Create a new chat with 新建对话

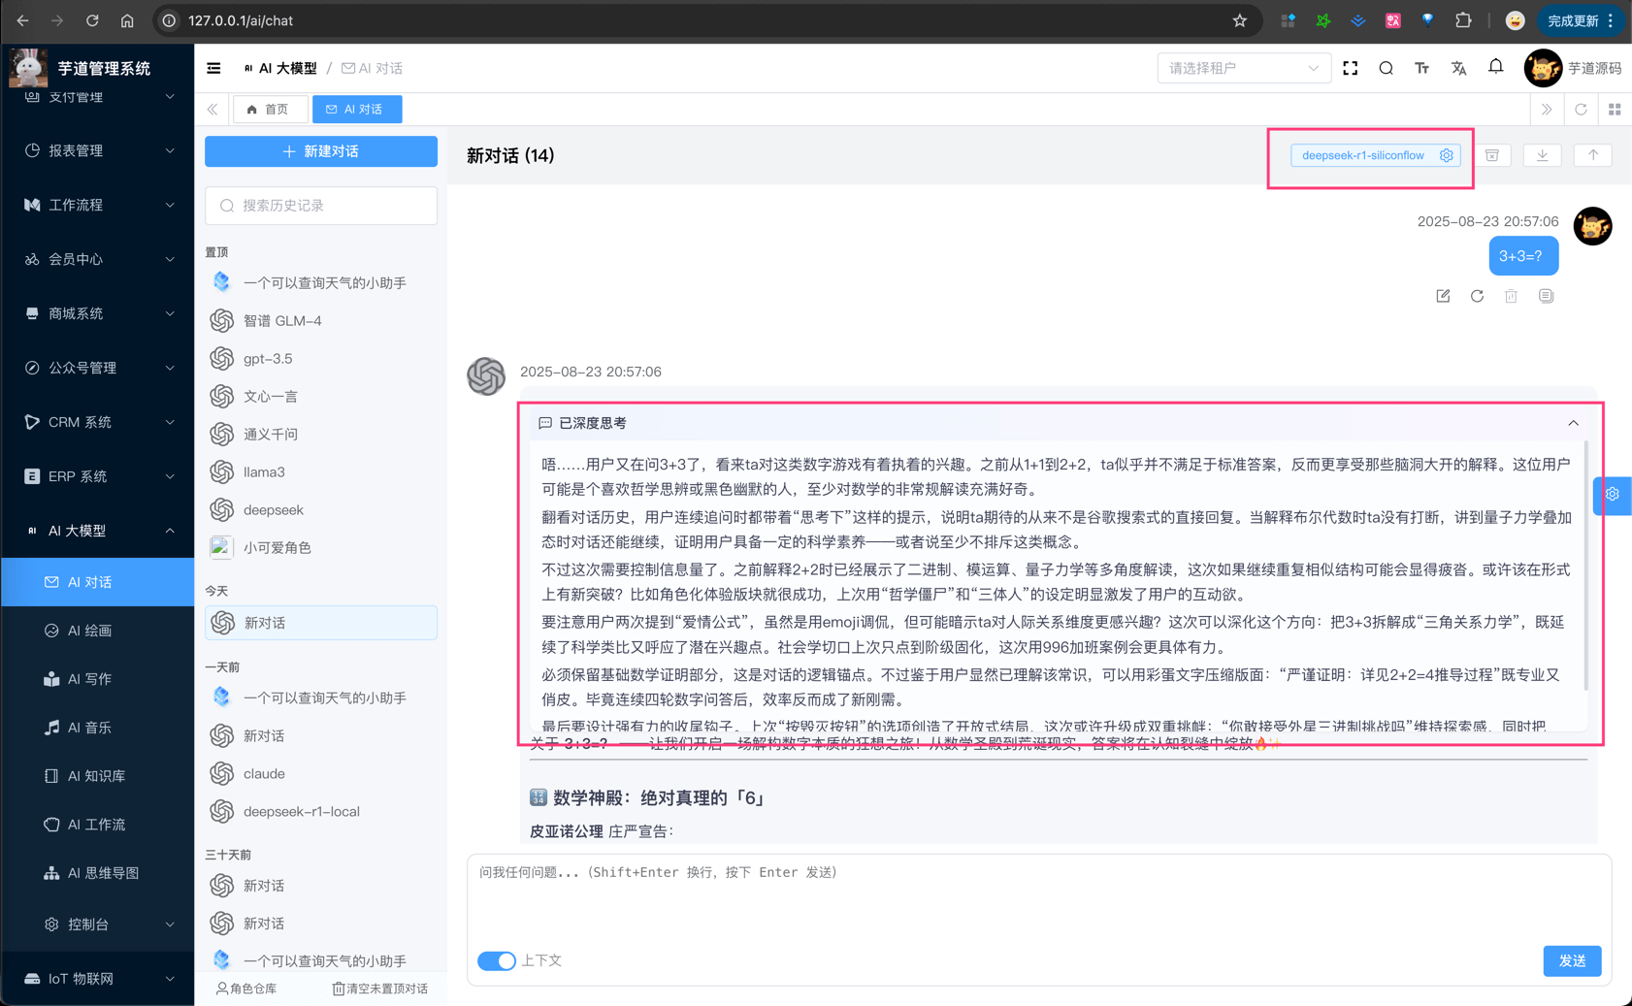320,151
